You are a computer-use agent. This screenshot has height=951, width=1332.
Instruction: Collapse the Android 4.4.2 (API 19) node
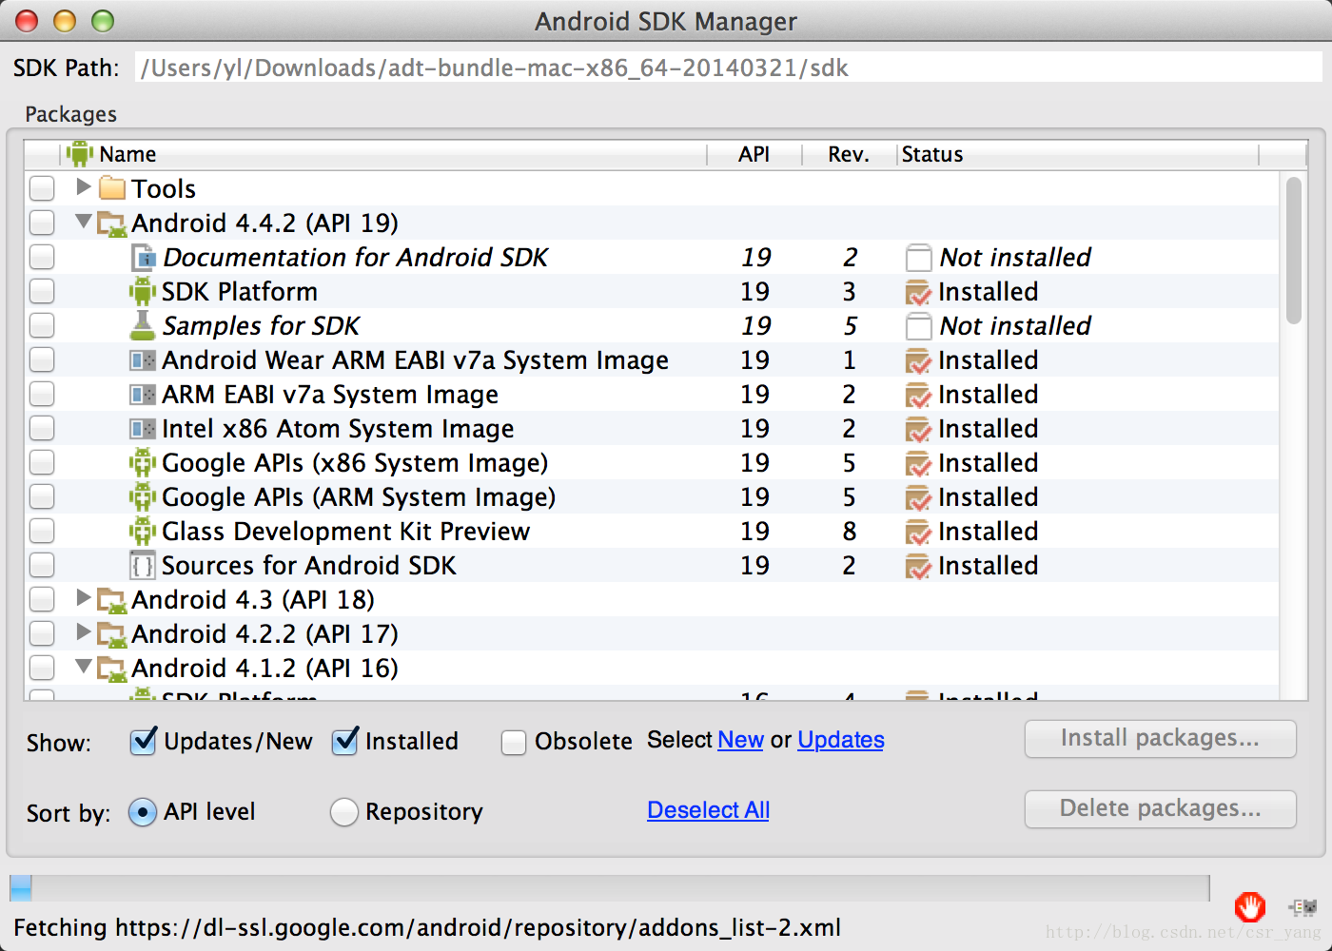tap(84, 221)
